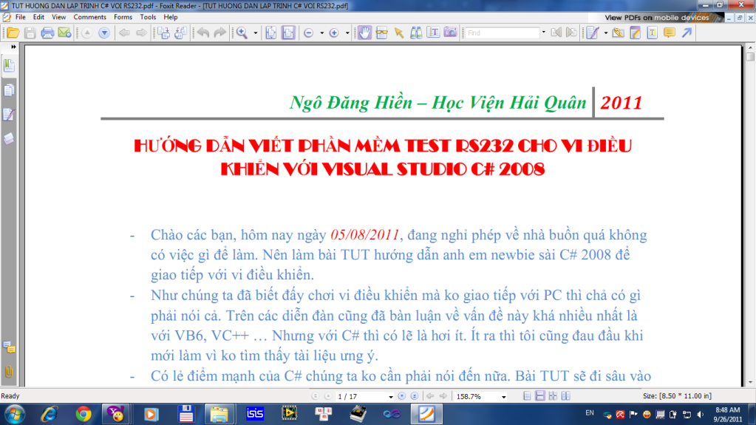Open the Bookmarks panel in sidebar

[x=9, y=65]
